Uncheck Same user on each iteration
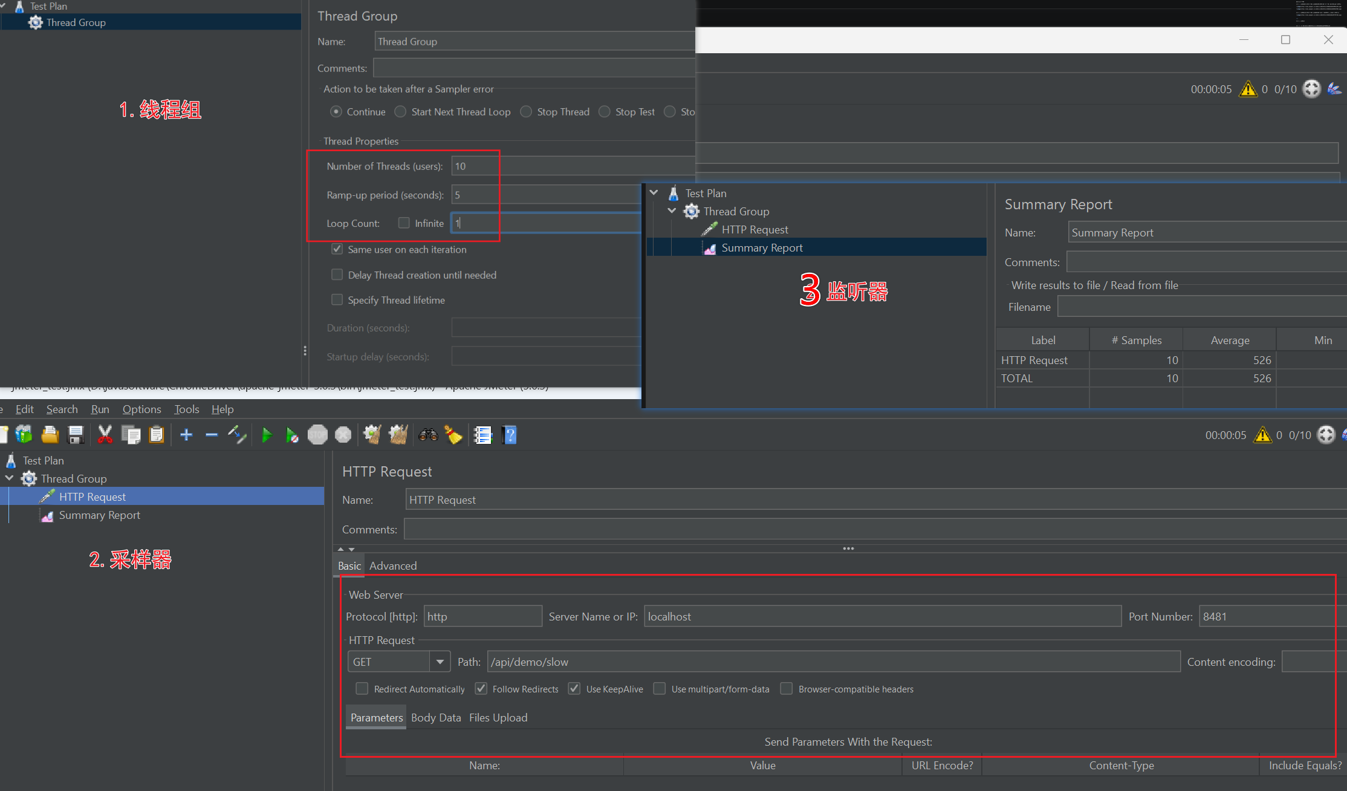 tap(337, 249)
